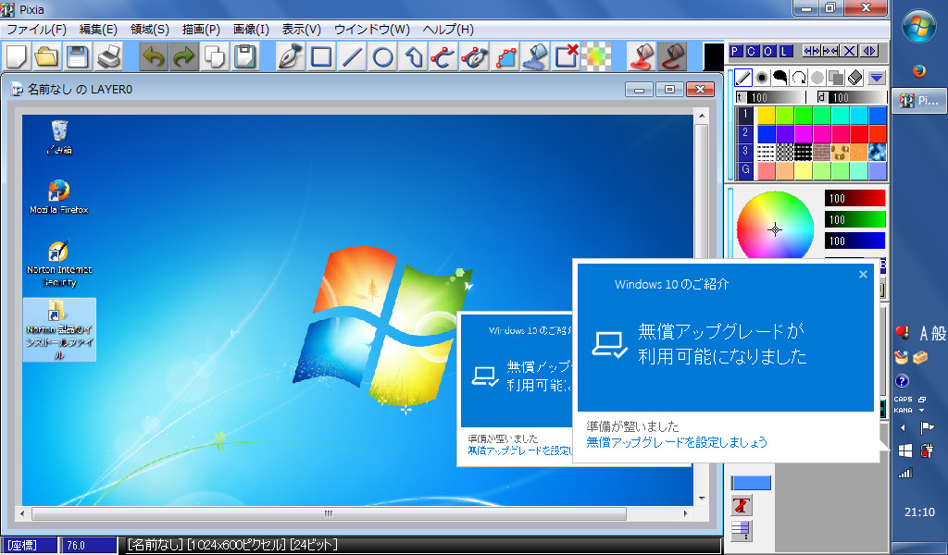Image resolution: width=948 pixels, height=555 pixels.
Task: Adjust the red value slider
Action: click(854, 199)
